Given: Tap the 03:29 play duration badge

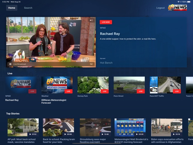Looking at the screenshot, I should (x=140, y=134).
